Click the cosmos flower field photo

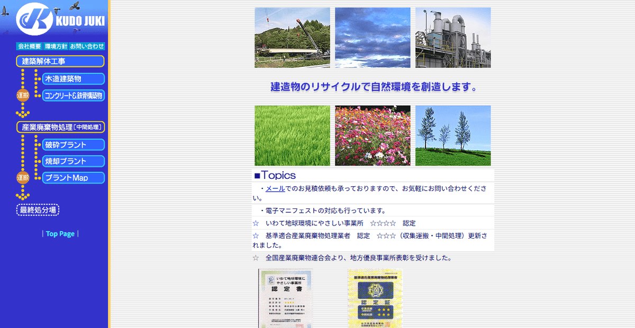tap(373, 135)
